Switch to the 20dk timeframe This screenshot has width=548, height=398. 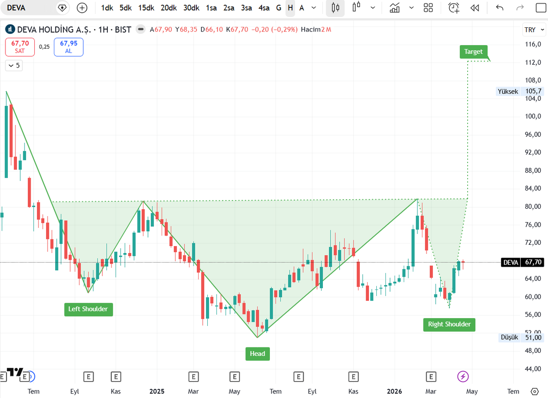pos(169,8)
